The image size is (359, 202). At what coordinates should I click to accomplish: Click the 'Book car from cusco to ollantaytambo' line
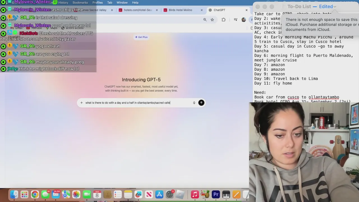tap(296, 97)
